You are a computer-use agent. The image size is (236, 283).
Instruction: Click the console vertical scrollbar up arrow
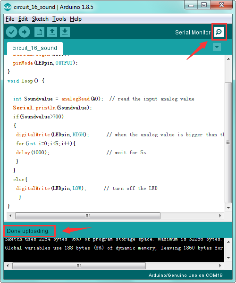click(228, 242)
